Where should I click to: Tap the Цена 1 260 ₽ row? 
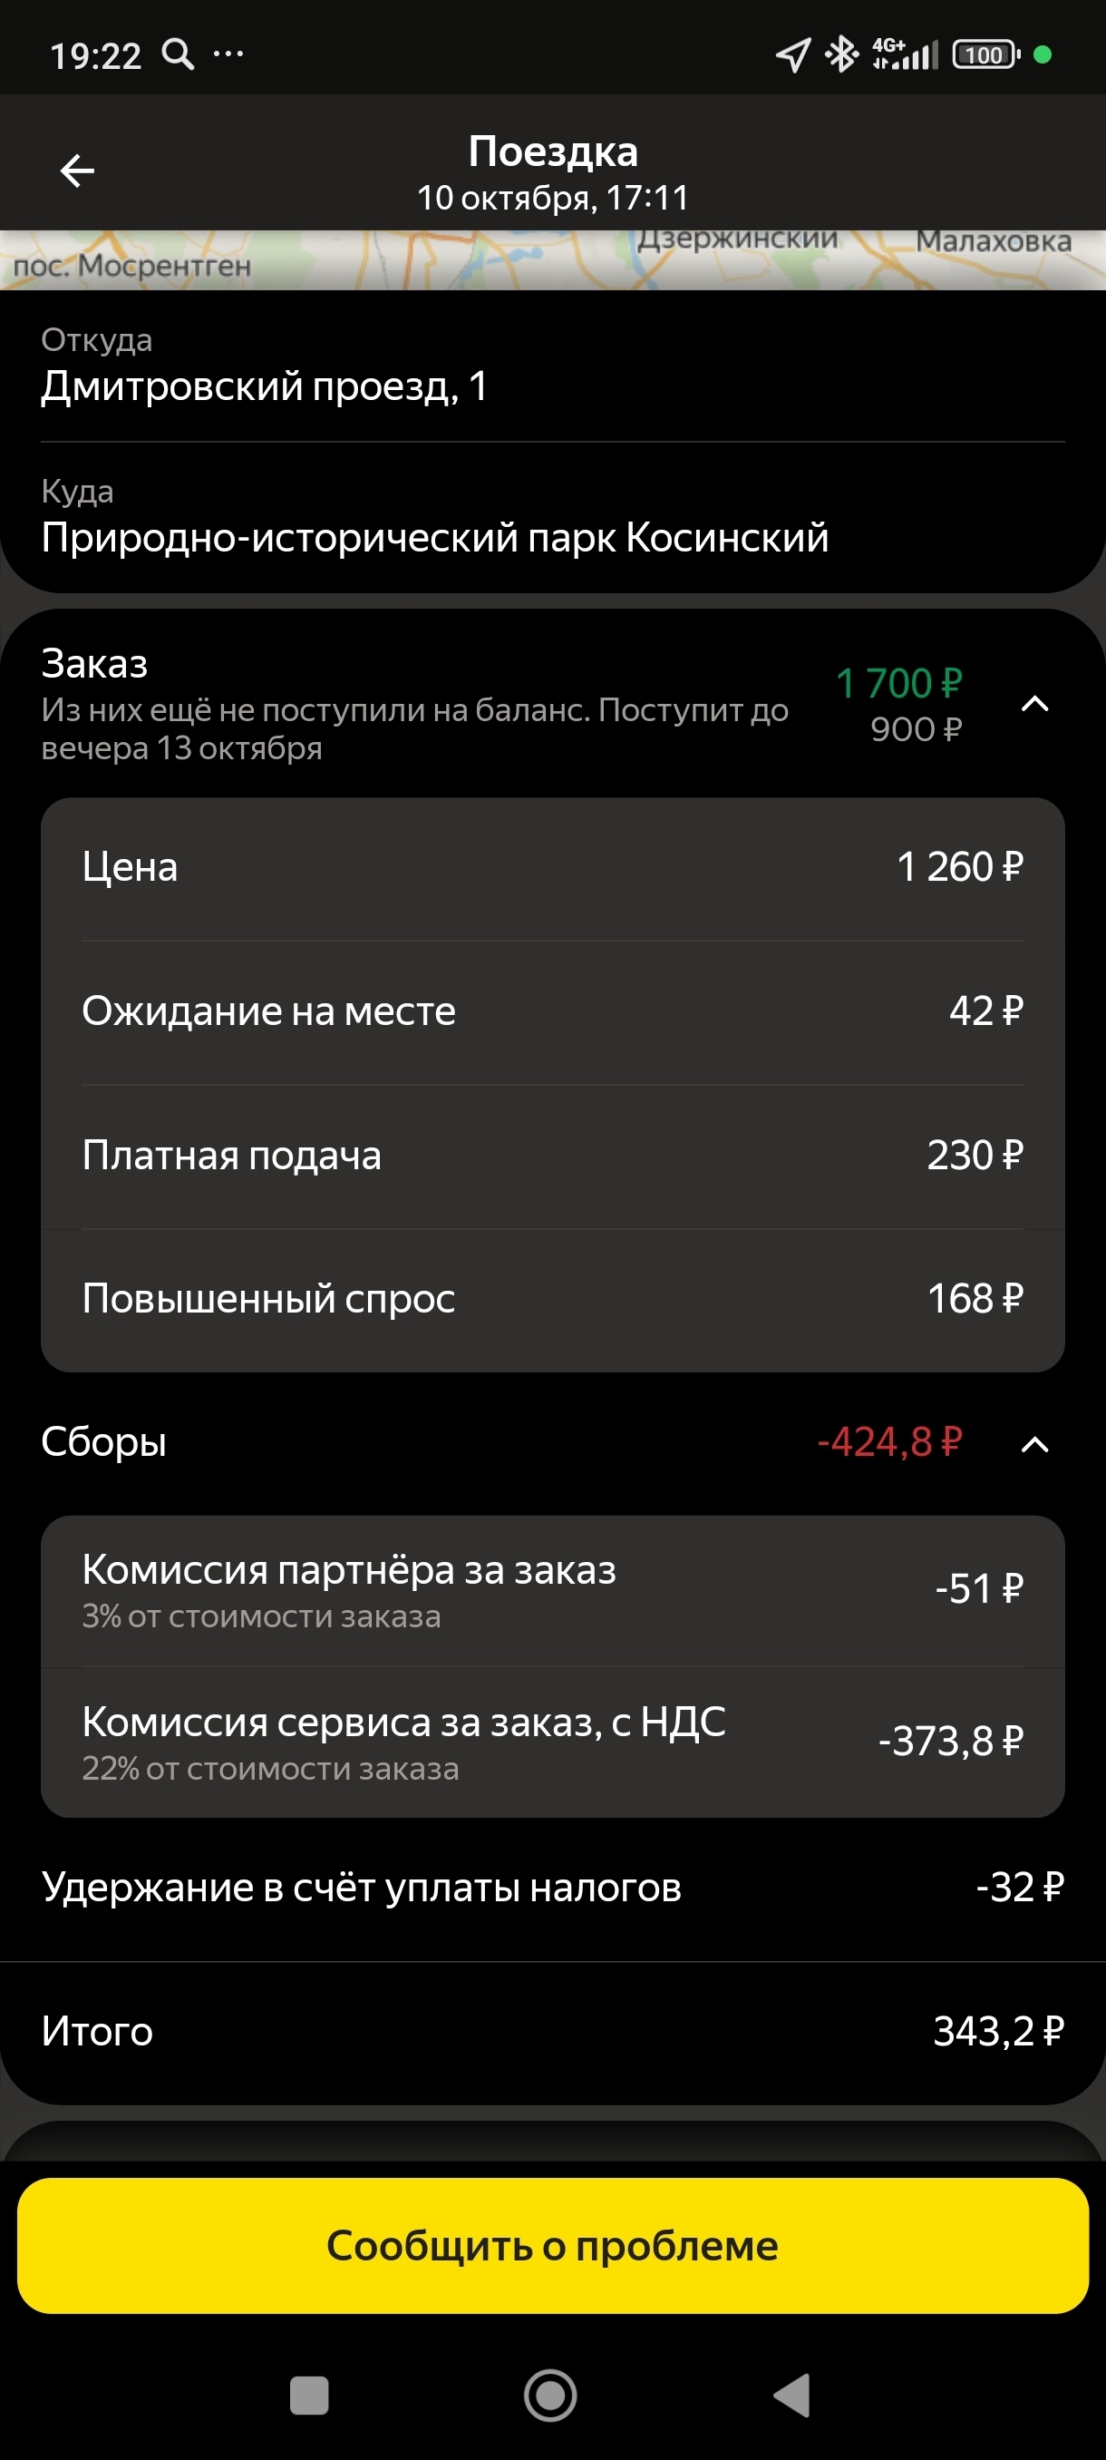coord(552,867)
